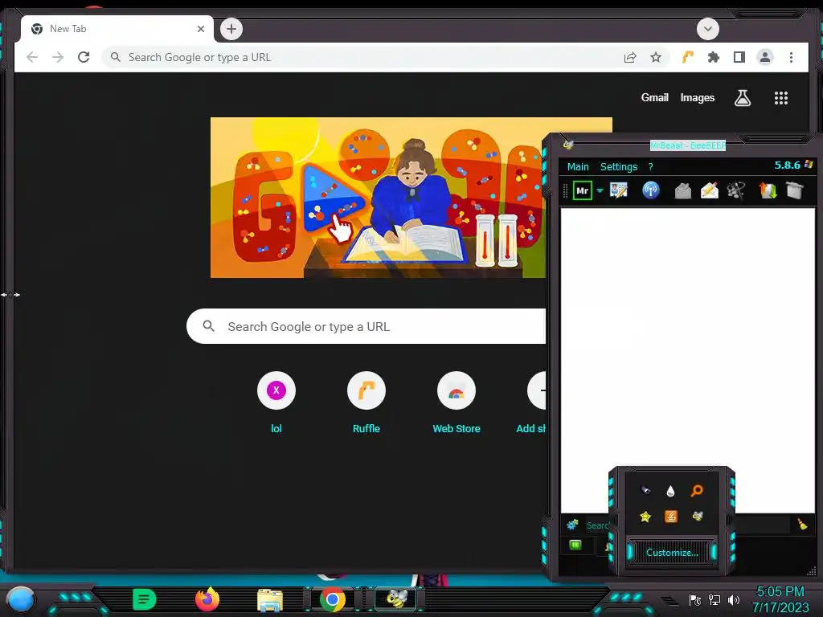Viewport: 823px width, 617px height.
Task: Go back in Chrome
Action: (x=32, y=57)
